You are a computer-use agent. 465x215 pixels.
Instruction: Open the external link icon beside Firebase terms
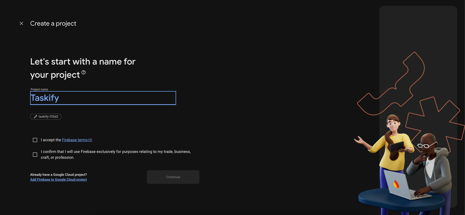pos(90,140)
